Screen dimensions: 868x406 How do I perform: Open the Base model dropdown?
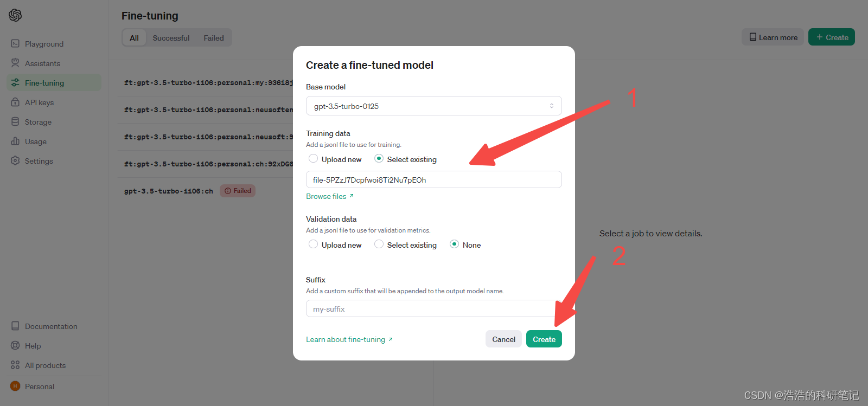tap(434, 106)
